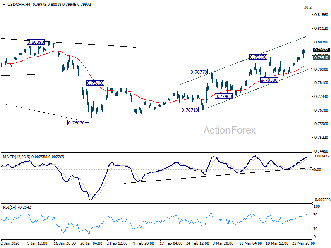The height and width of the screenshot is (248, 331).
Task: Select the 0.78770 price label
Action: (199, 72)
